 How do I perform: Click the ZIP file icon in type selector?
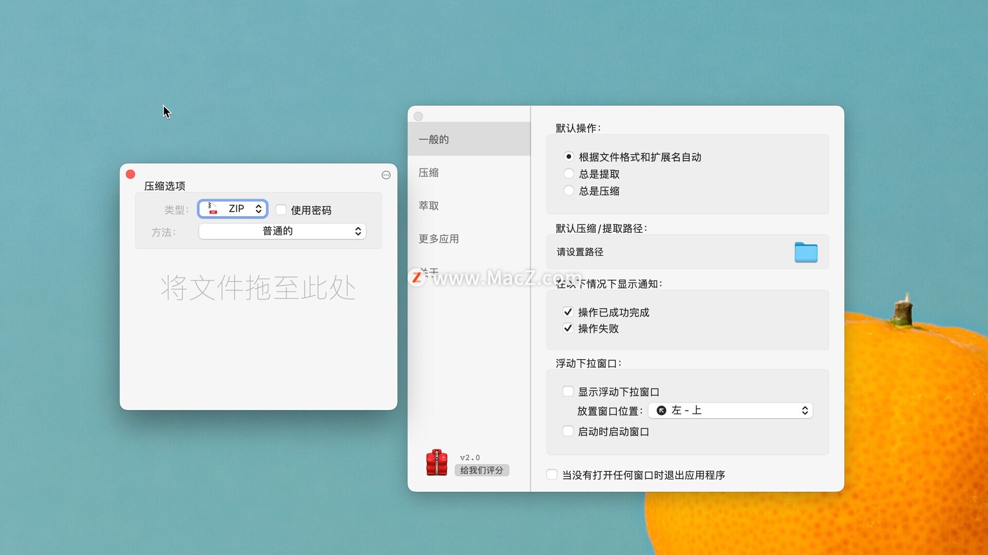coord(213,209)
